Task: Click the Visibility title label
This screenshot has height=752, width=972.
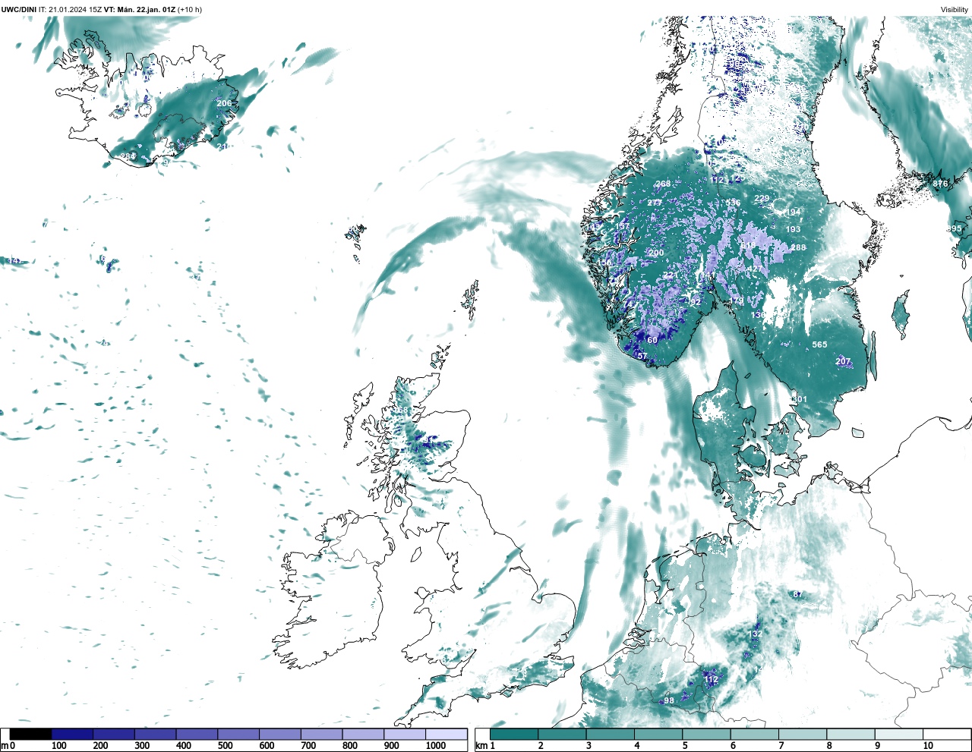Action: click(955, 10)
